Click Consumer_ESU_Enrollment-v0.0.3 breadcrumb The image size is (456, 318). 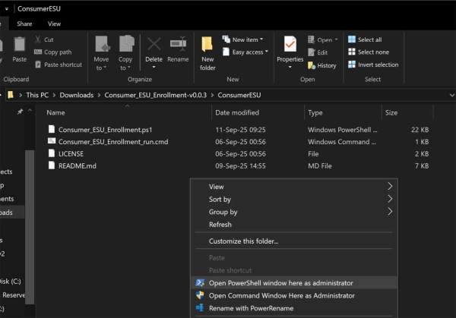(156, 95)
